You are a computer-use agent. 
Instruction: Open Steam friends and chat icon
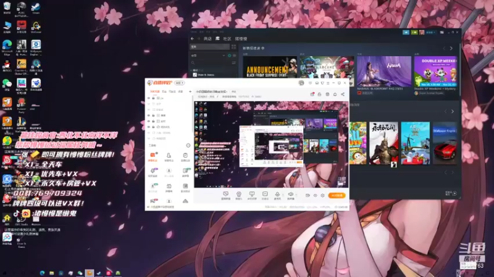(454, 193)
